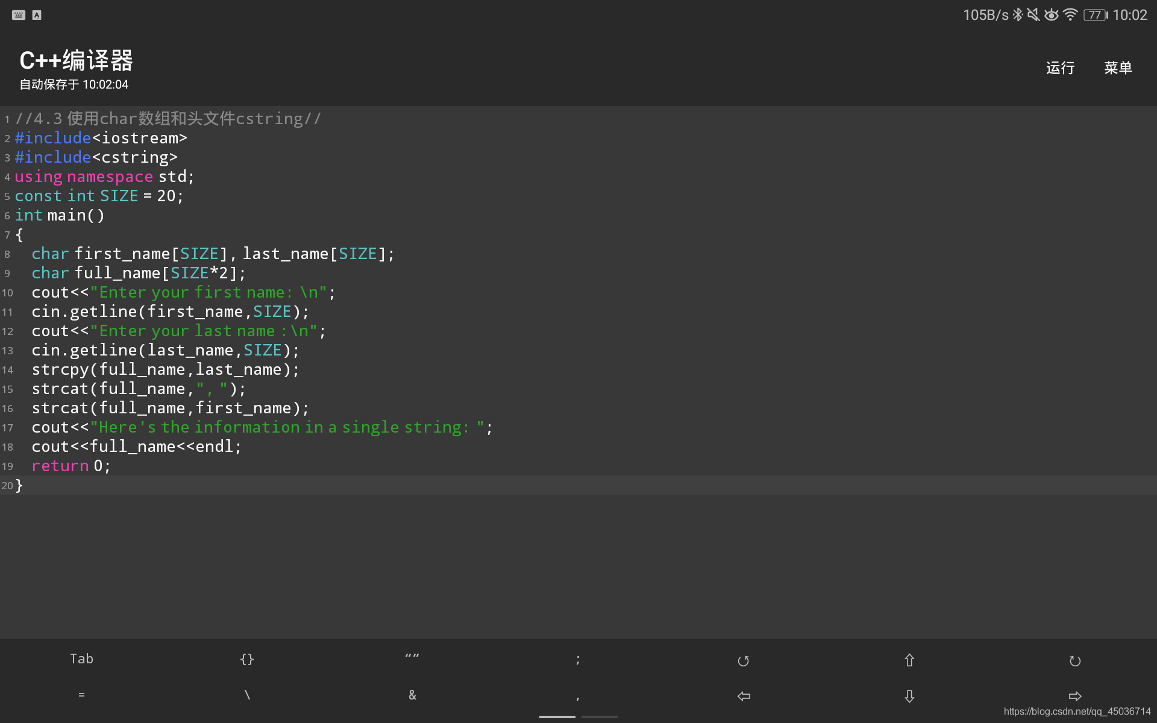Tap the undo counter-clockwise arrow icon
Viewport: 1157px width, 723px height.
[x=743, y=660]
